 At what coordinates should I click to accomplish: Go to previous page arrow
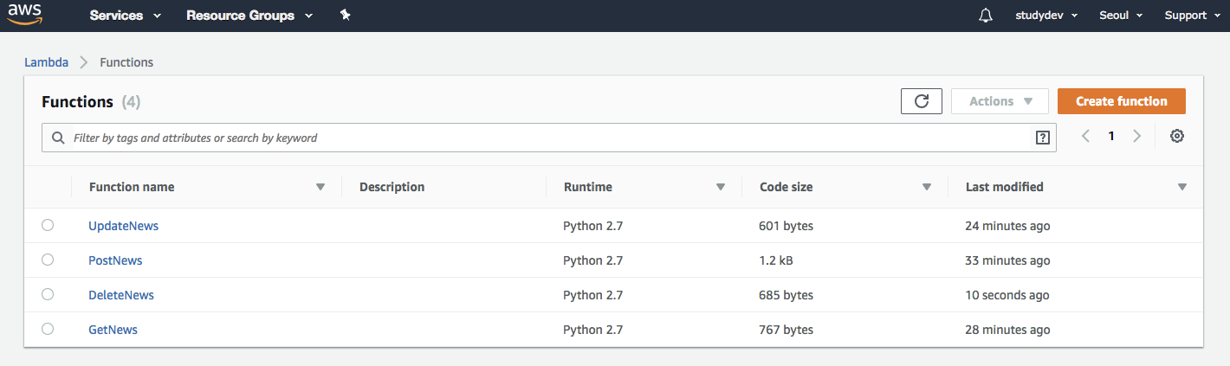point(1085,136)
